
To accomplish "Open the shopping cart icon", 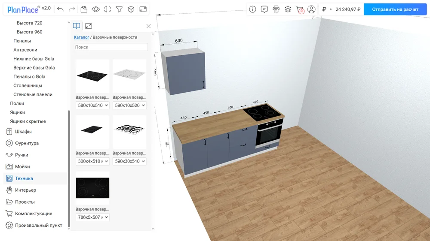I will (x=300, y=9).
